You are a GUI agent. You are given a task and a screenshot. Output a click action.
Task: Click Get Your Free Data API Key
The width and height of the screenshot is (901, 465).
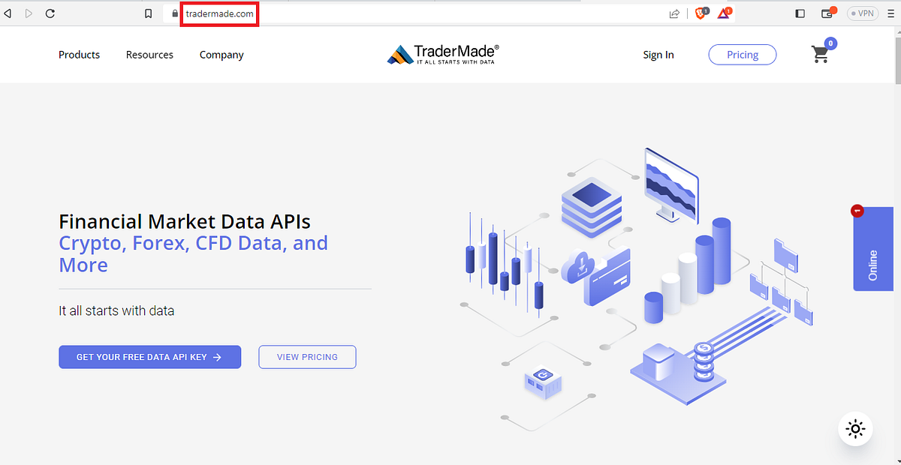point(149,357)
